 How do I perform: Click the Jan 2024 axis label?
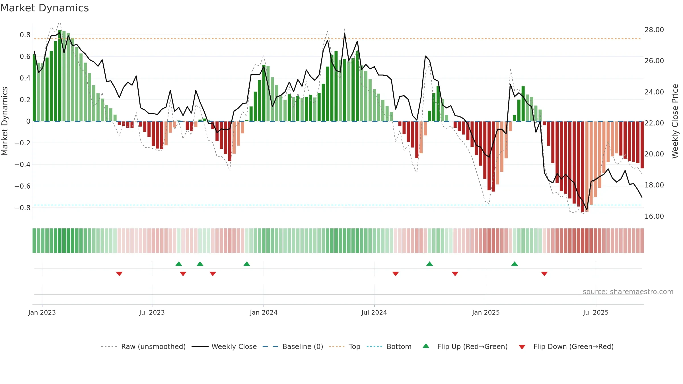point(264,312)
